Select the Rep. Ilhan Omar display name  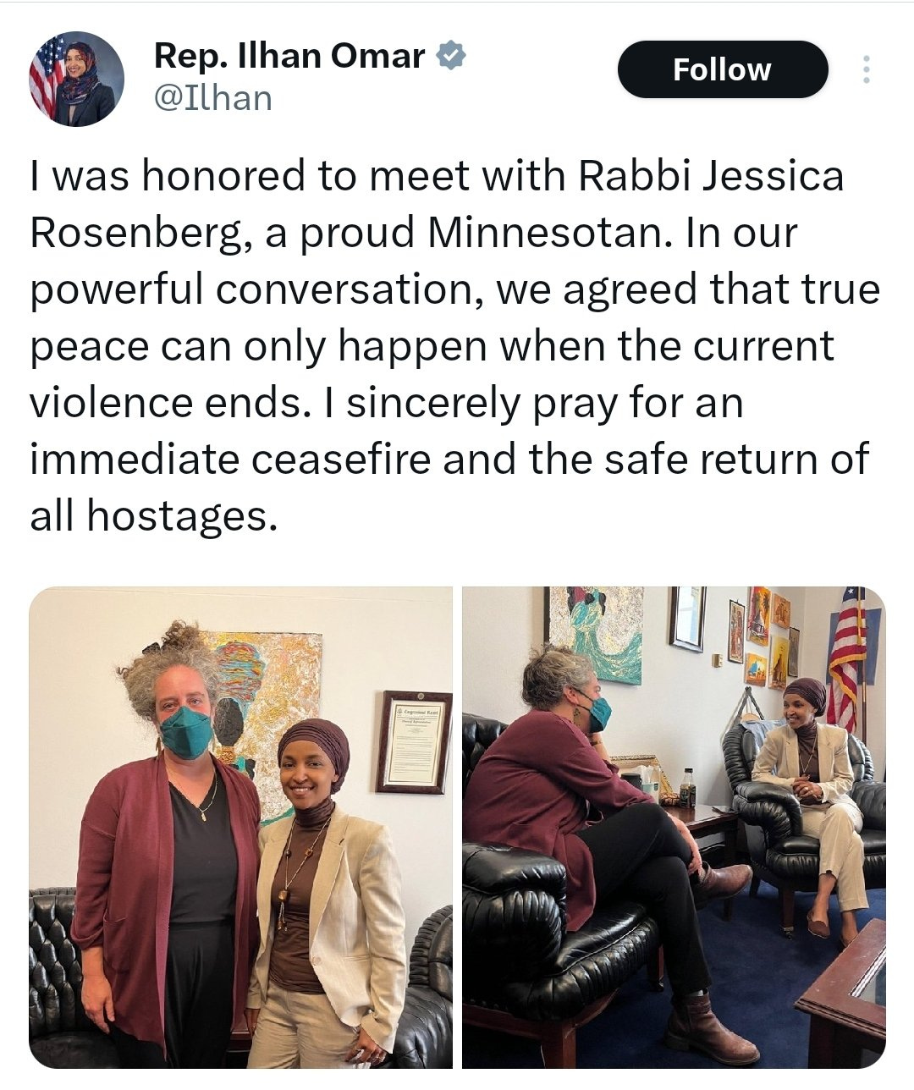(x=289, y=56)
